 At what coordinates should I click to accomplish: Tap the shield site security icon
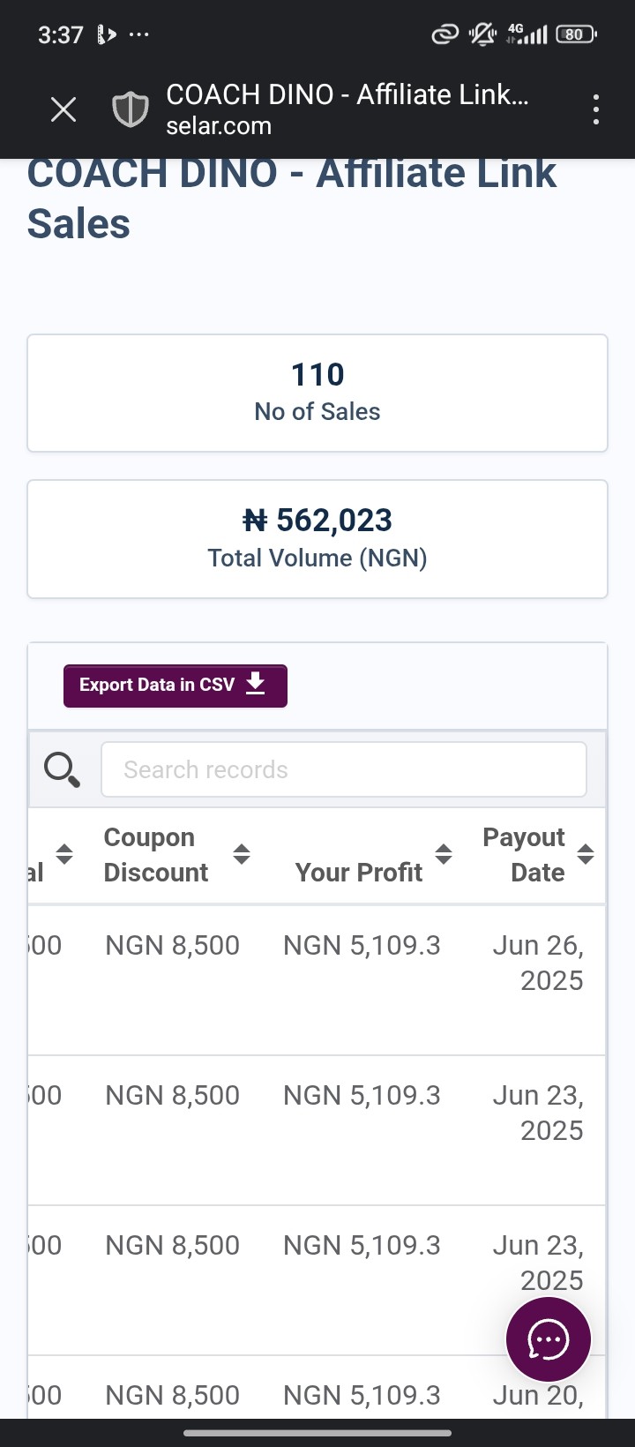pyautogui.click(x=130, y=110)
